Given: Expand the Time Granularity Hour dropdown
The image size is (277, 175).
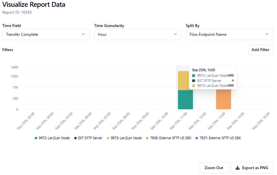Looking at the screenshot, I should click(x=138, y=34).
